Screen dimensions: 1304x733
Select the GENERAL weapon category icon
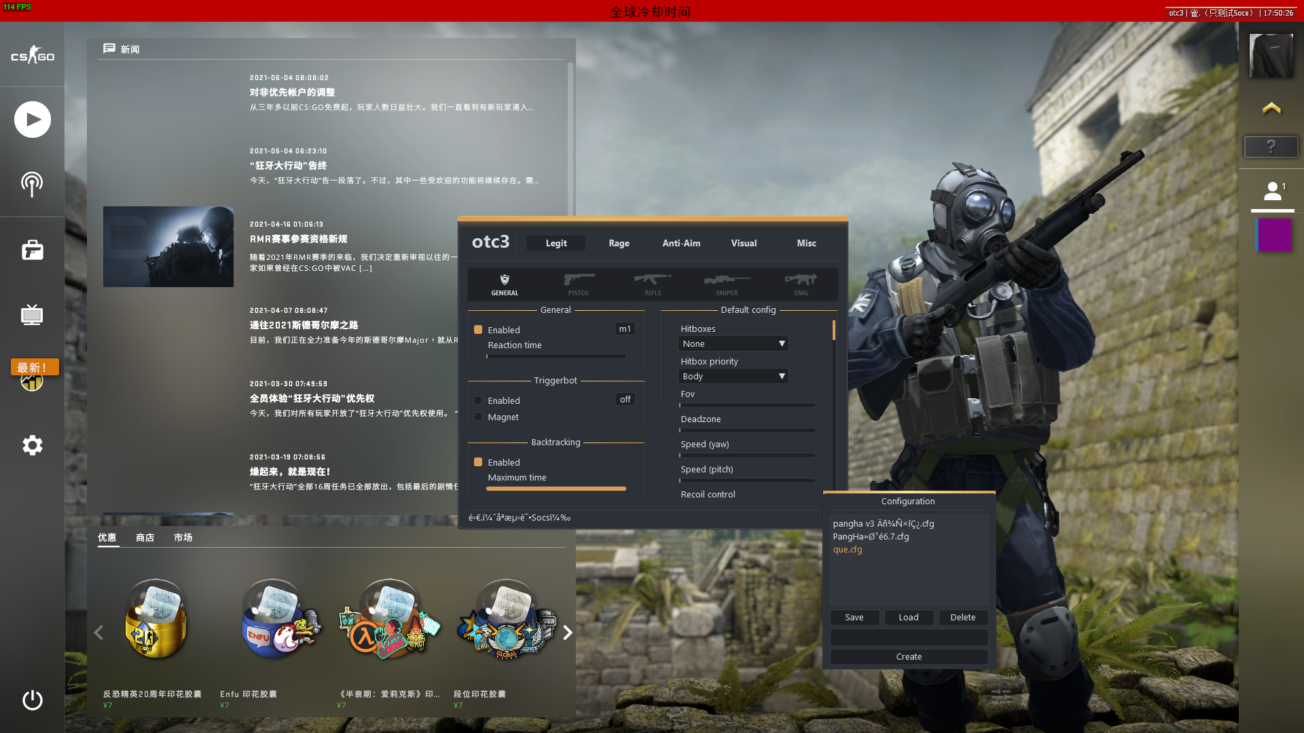(504, 279)
